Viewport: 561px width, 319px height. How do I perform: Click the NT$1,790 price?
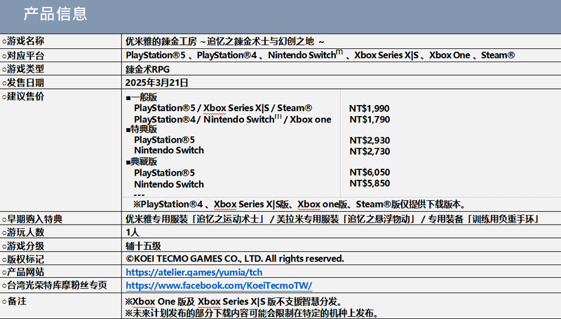tap(369, 120)
